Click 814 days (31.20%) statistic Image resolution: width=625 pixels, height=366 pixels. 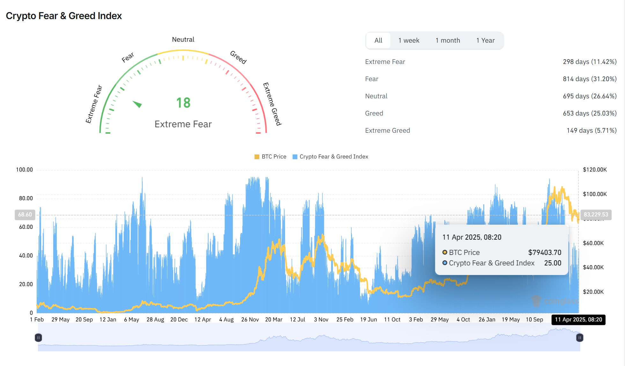pyautogui.click(x=590, y=79)
